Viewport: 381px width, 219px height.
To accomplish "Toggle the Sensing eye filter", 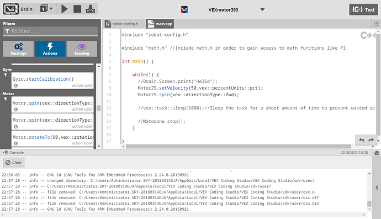I will [82, 49].
